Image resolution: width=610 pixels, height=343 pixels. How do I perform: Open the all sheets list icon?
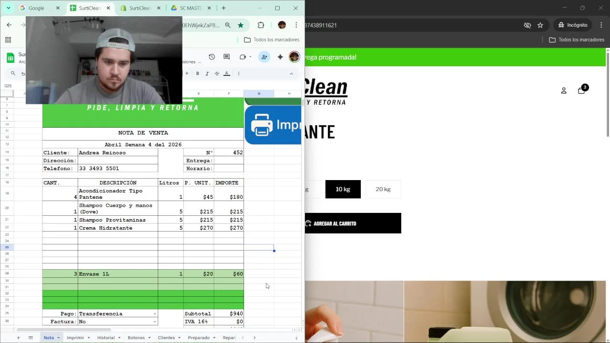30,338
